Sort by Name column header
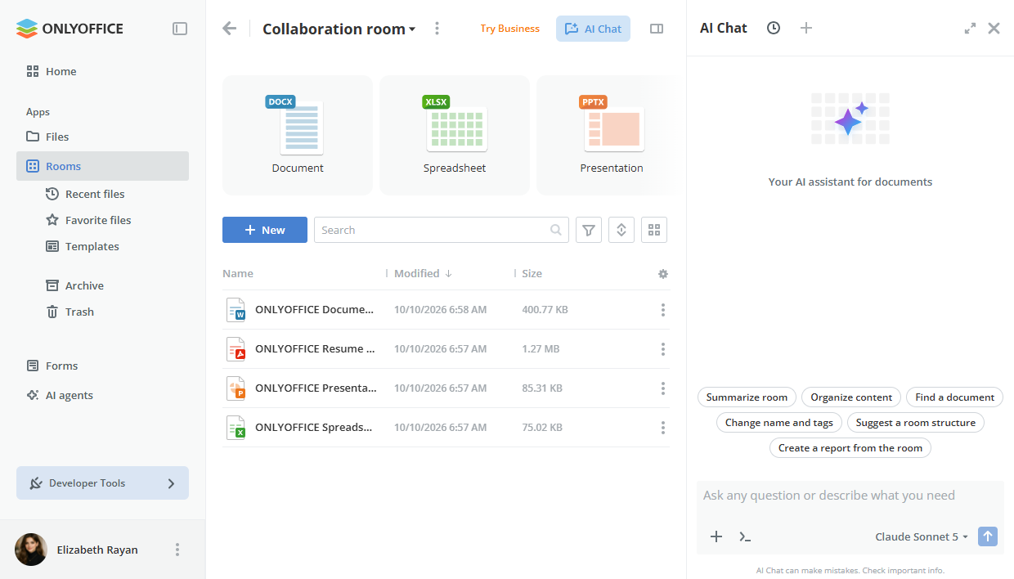 pyautogui.click(x=238, y=273)
